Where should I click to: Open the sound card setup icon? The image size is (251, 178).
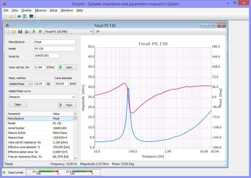point(19,16)
